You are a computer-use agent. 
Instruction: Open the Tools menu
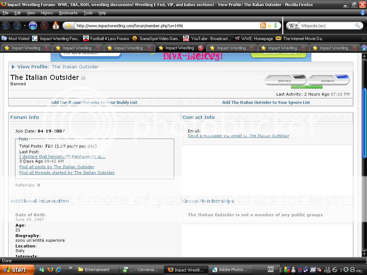click(88, 13)
